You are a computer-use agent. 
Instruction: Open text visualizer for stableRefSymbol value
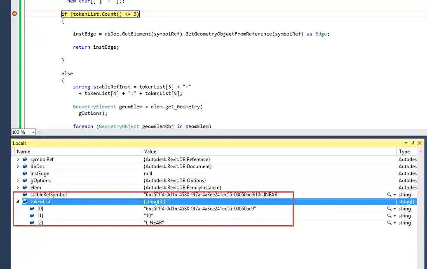[x=389, y=195]
